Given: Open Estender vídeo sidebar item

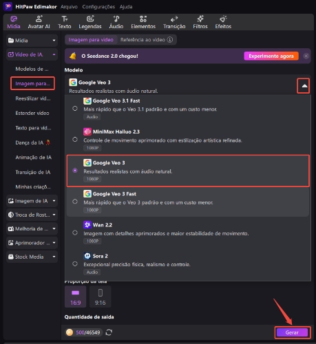Looking at the screenshot, I should [32, 113].
